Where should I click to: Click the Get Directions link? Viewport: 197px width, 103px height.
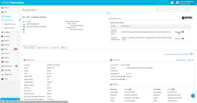coord(181,60)
